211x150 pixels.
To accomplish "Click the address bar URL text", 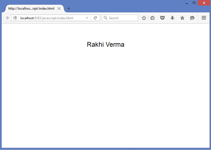I will 47,18.
